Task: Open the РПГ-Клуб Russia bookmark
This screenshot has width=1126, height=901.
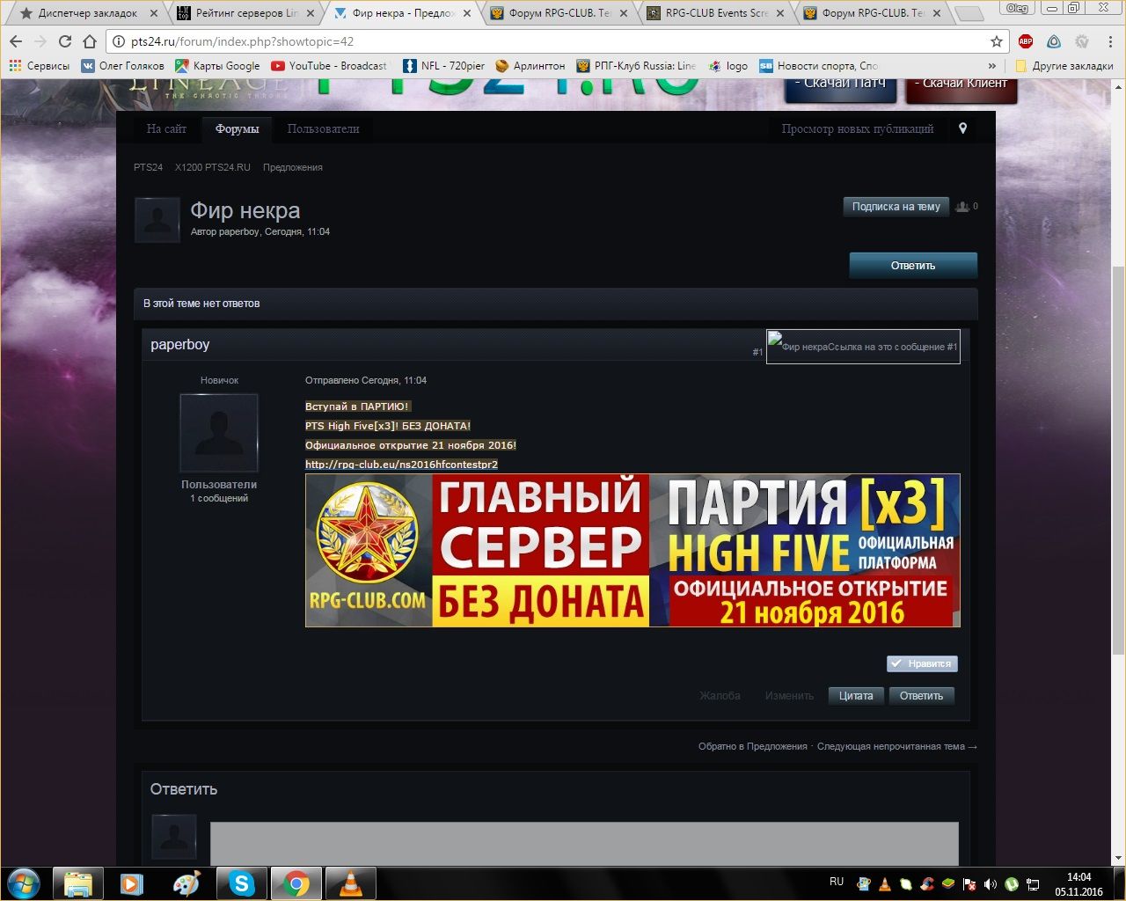Action: 636,66
